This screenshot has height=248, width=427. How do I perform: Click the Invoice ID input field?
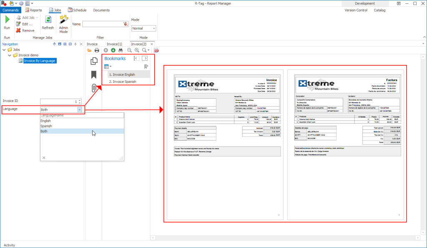tap(59, 102)
